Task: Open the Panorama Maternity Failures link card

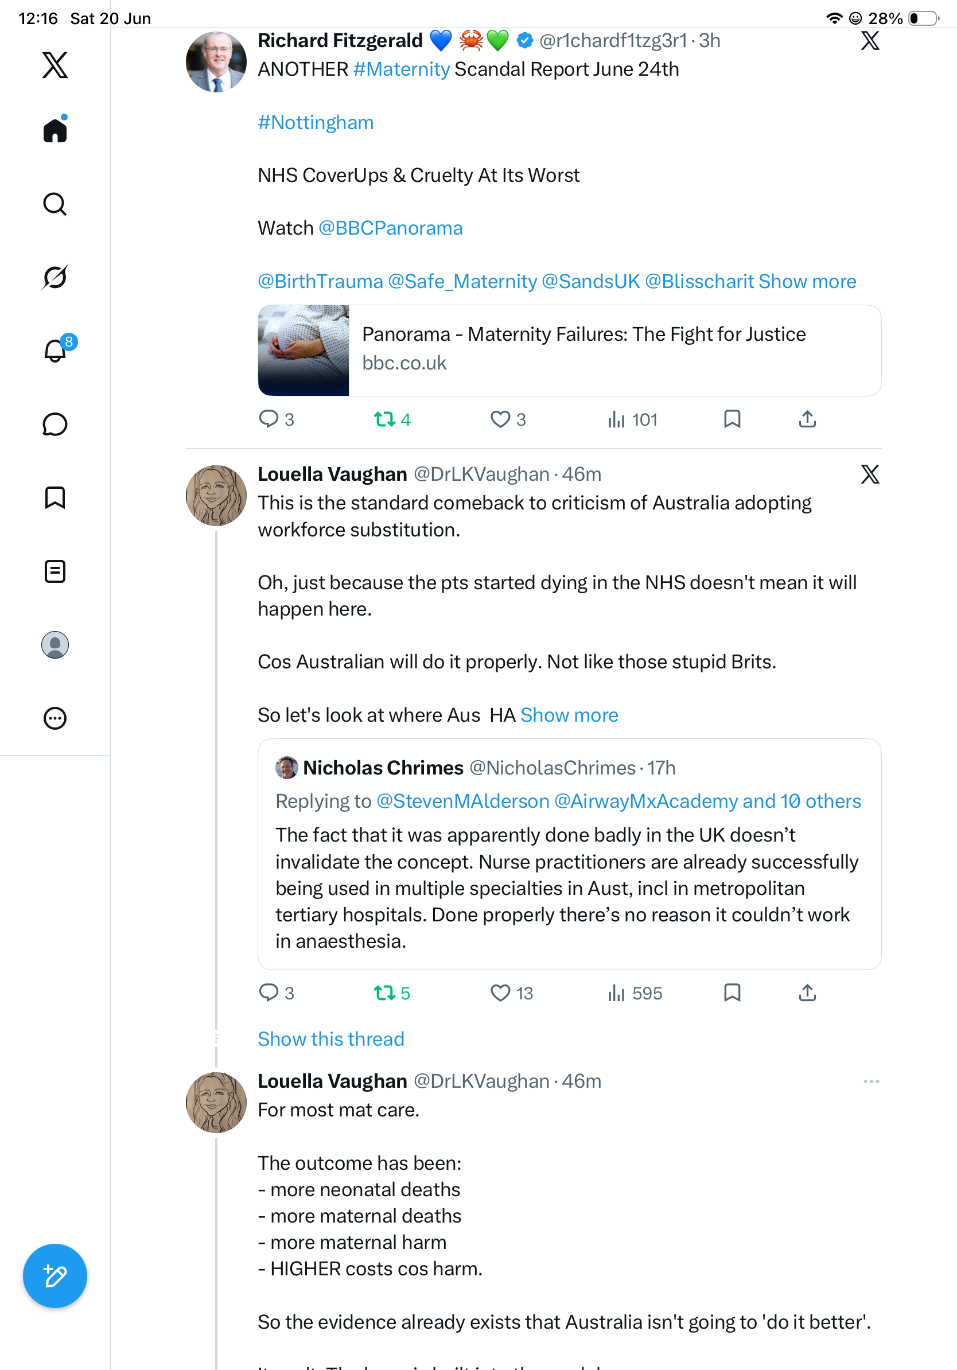Action: point(569,351)
